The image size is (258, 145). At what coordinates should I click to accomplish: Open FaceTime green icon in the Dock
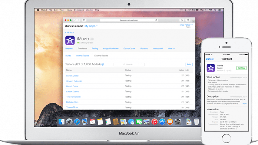click(x=139, y=122)
